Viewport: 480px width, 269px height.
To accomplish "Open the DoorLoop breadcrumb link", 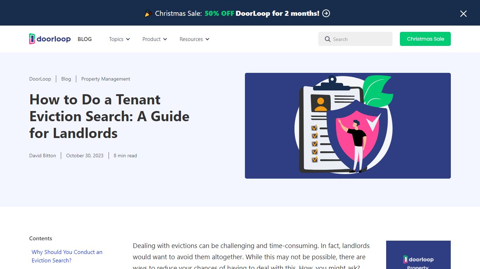I will click(x=40, y=79).
